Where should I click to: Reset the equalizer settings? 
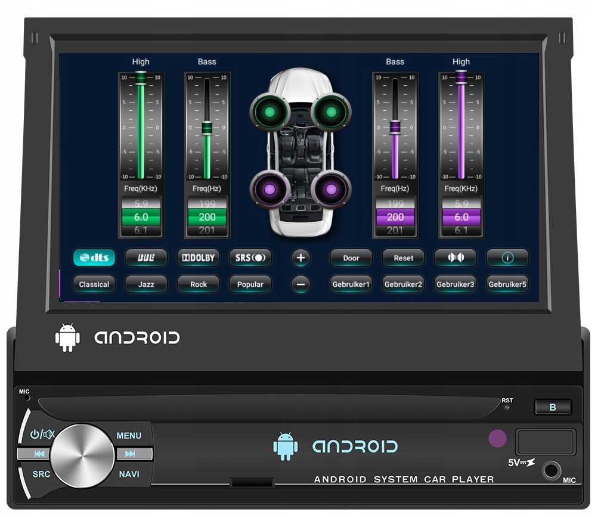click(403, 258)
